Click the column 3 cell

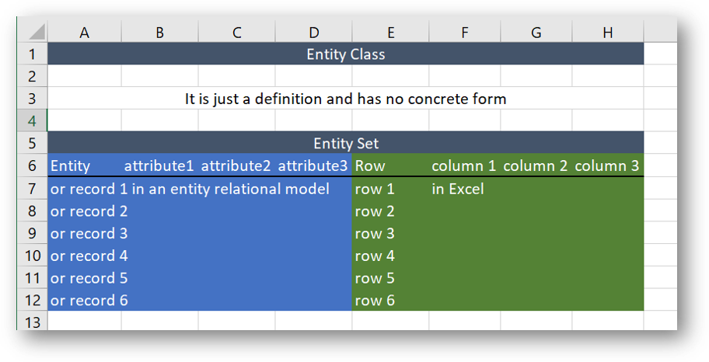pos(607,166)
